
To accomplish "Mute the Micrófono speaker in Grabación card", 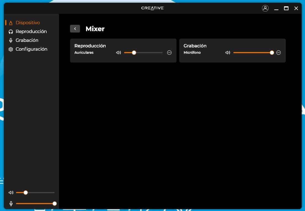I will pos(228,53).
